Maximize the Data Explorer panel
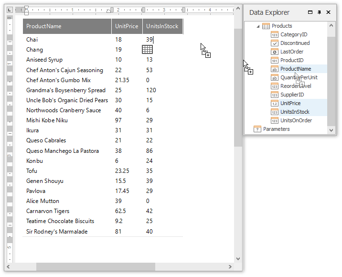Screen dimensions: 342x277 tap(310, 12)
